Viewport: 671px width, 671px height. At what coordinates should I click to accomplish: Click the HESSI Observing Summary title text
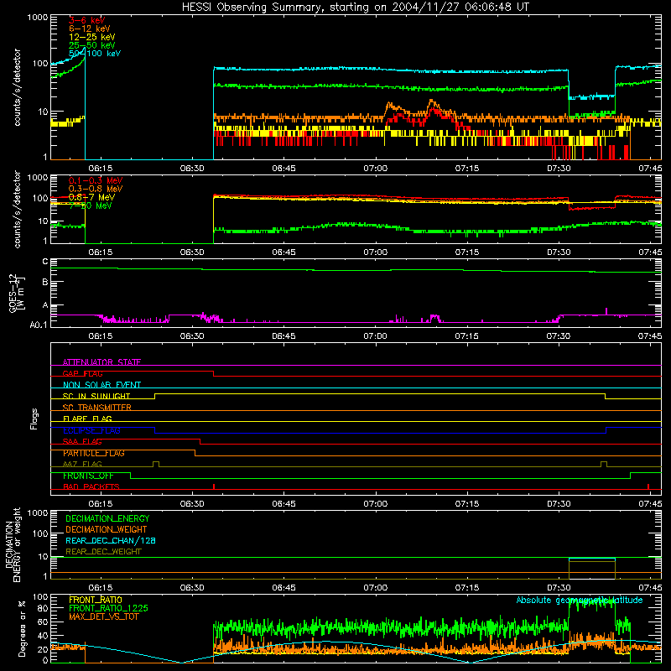(x=355, y=7)
